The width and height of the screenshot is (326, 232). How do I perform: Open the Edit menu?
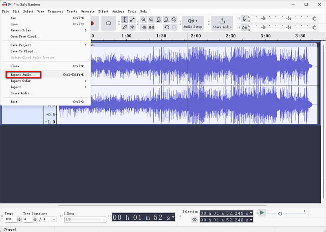16,11
